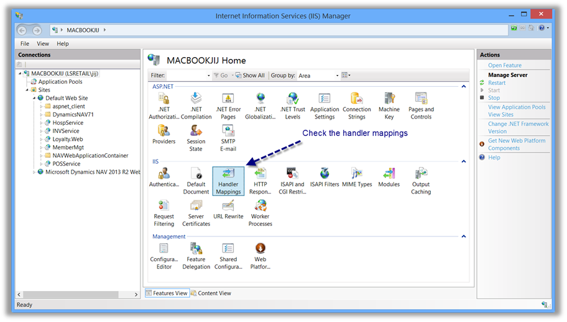This screenshot has width=567, height=322.
Task: Collapse the Default Web Site node
Action: coord(34,98)
